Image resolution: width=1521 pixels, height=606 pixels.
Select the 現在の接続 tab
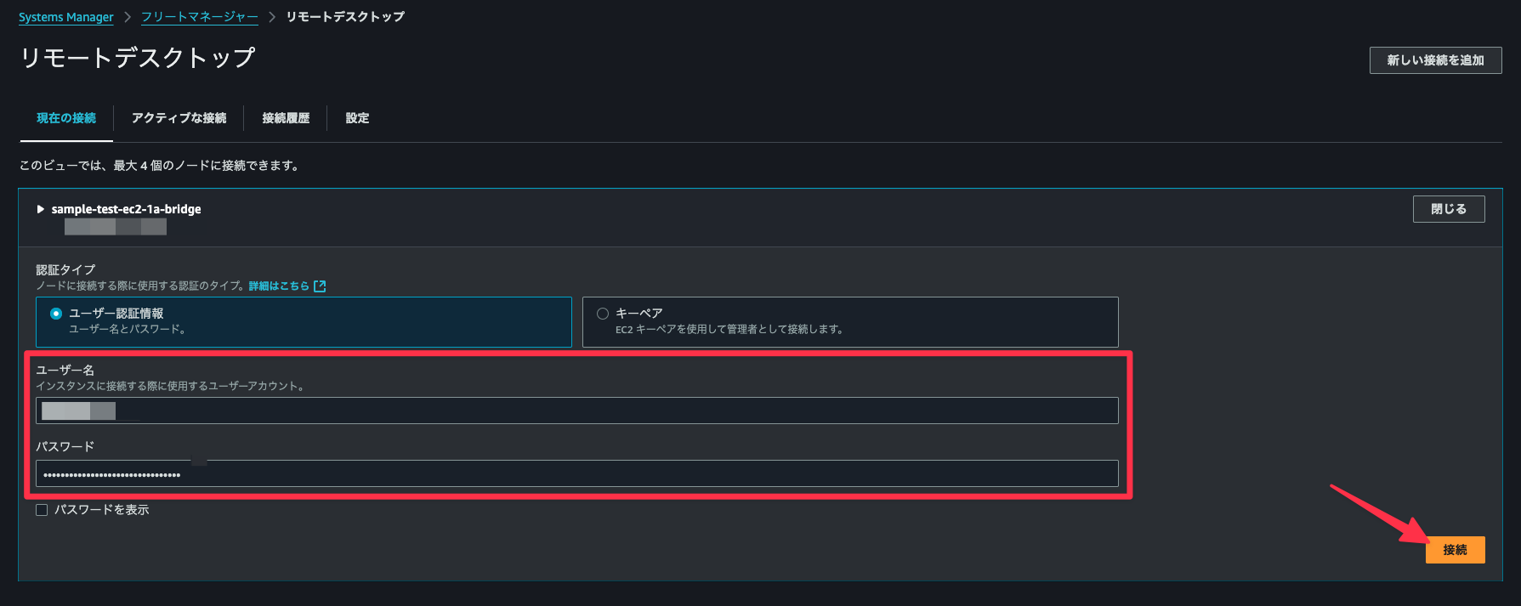(66, 118)
